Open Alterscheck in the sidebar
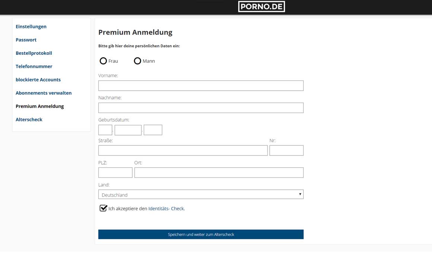Viewport: 432px width, 261px height. click(29, 120)
